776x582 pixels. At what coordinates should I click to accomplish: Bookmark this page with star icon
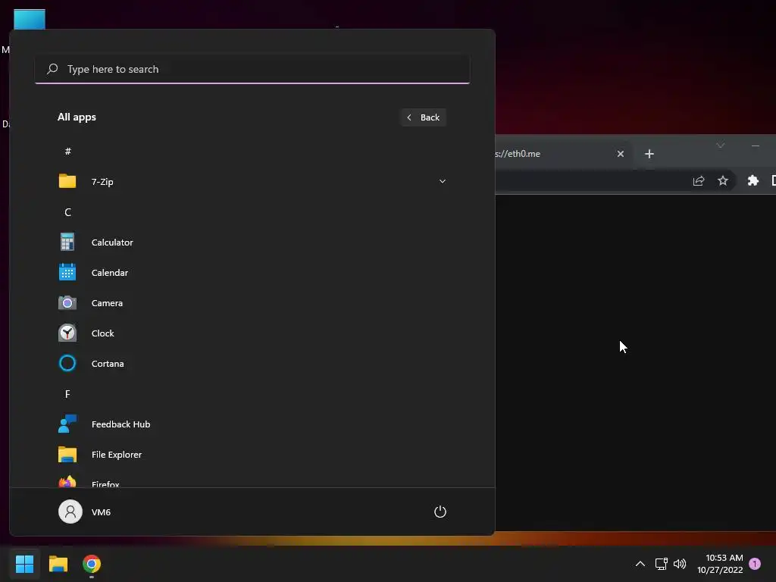tap(723, 180)
